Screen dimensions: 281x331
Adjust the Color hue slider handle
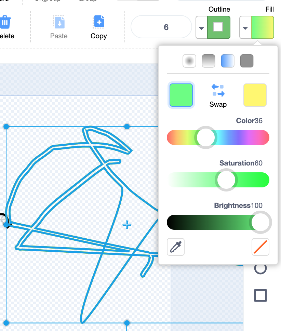tap(206, 137)
